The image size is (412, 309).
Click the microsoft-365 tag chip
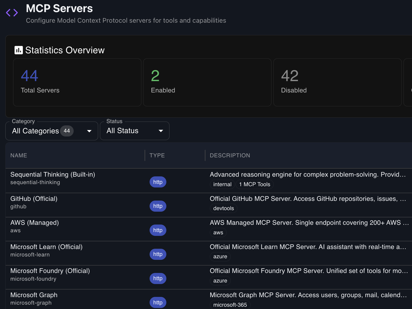pos(230,305)
